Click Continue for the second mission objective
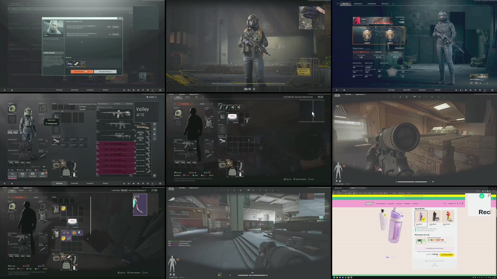Image resolution: width=497 pixels, height=279 pixels. pyautogui.click(x=115, y=34)
